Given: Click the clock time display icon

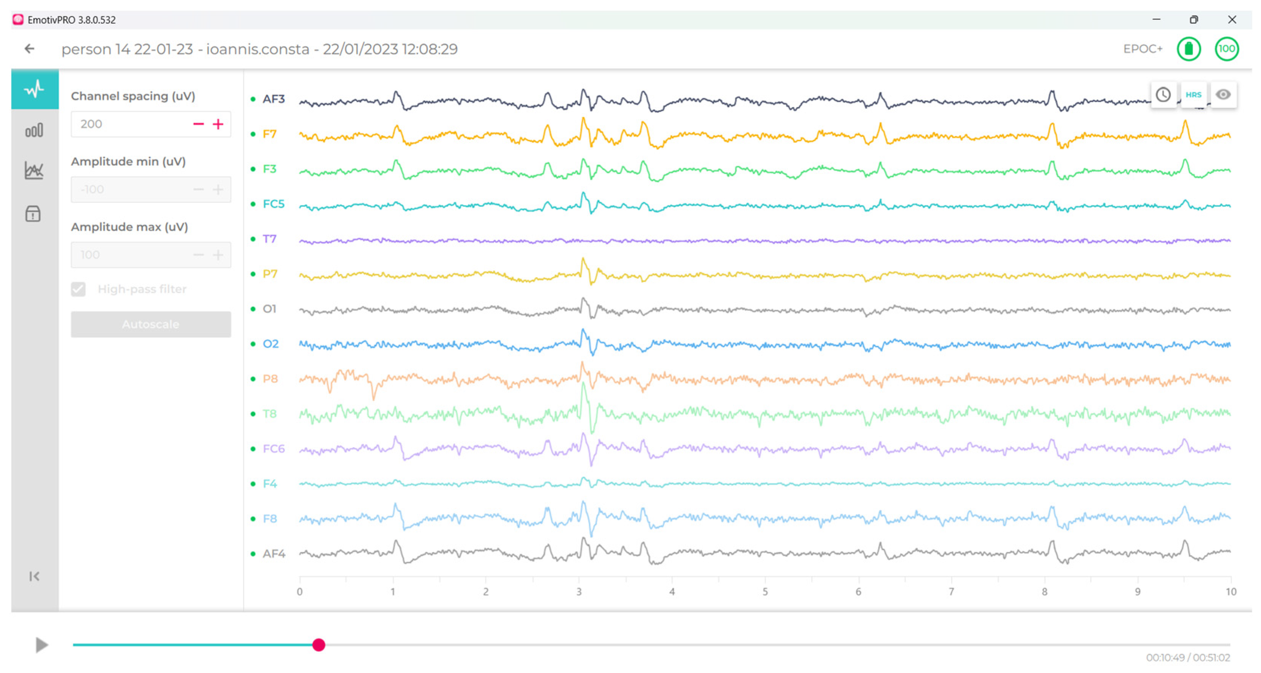Looking at the screenshot, I should point(1163,95).
